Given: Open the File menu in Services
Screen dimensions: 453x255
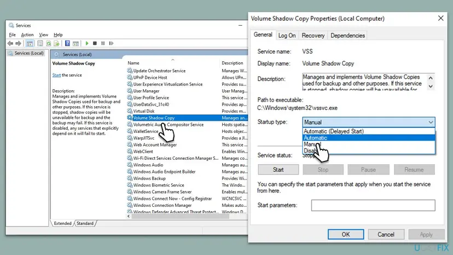Looking at the screenshot, I should click(x=13, y=34).
